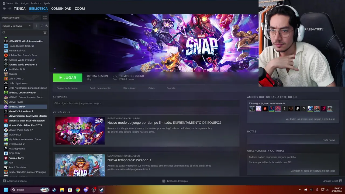The image size is (345, 194).
Task: Click the red H friend avatar
Action: click(265, 109)
